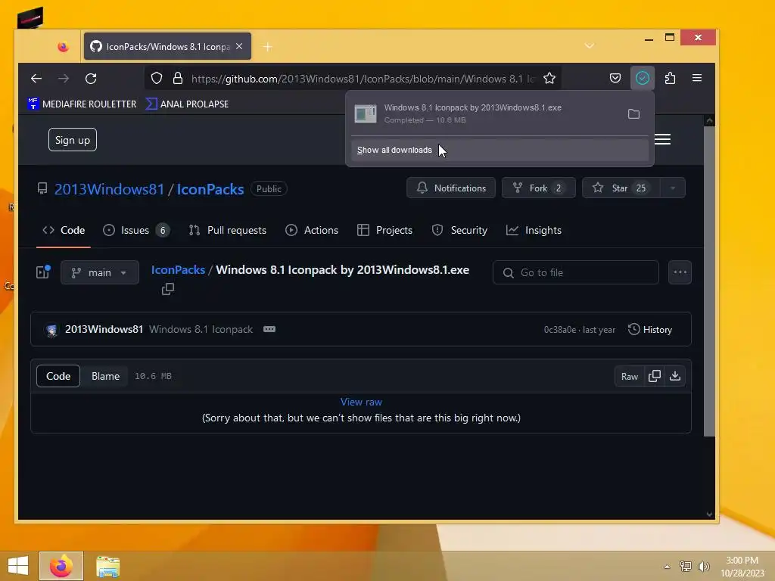The height and width of the screenshot is (581, 775).
Task: Open the Issues tab
Action: (x=136, y=230)
